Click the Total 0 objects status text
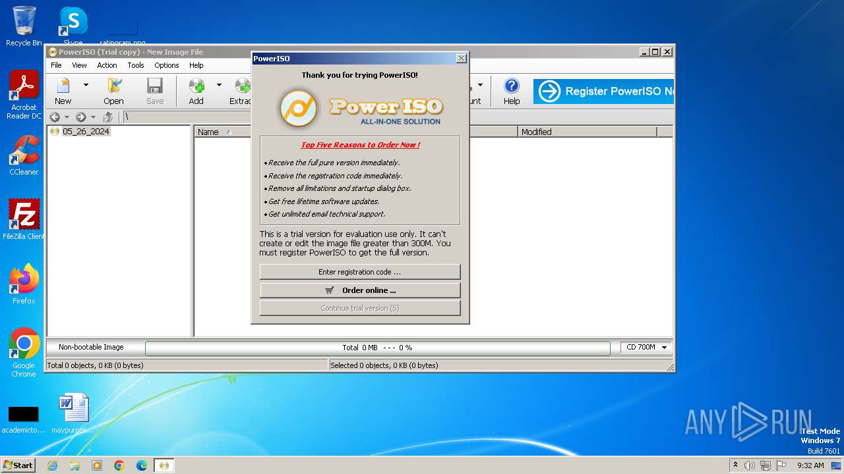844x474 pixels. tap(95, 365)
